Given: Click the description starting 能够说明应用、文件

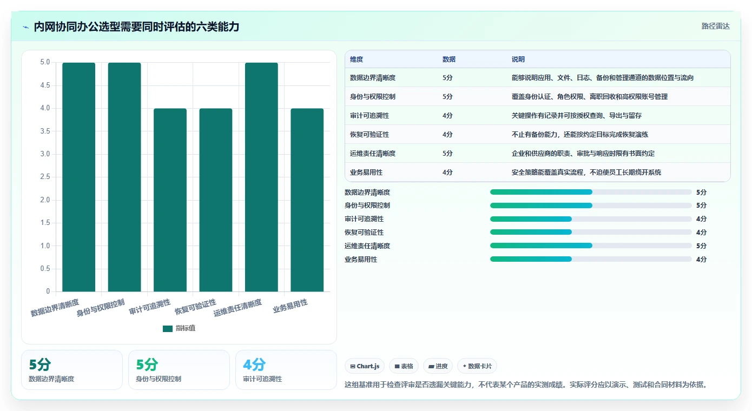Looking at the screenshot, I should (603, 78).
